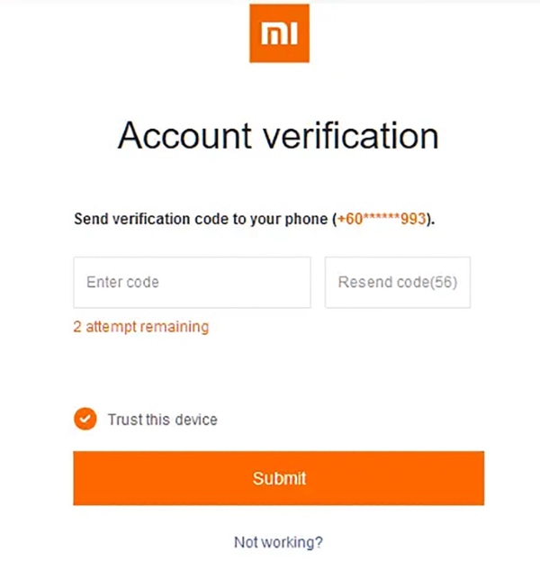Toggle the Trust this device checkbox
This screenshot has width=540, height=570.
pos(85,419)
